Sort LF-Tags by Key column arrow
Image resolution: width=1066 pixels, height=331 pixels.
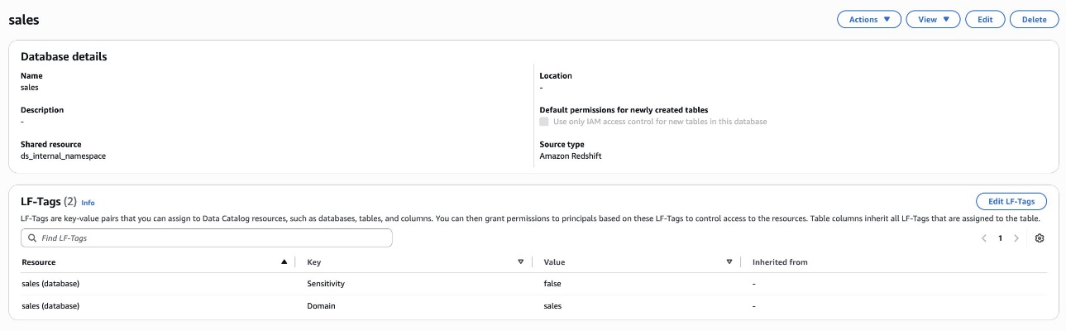(x=520, y=262)
